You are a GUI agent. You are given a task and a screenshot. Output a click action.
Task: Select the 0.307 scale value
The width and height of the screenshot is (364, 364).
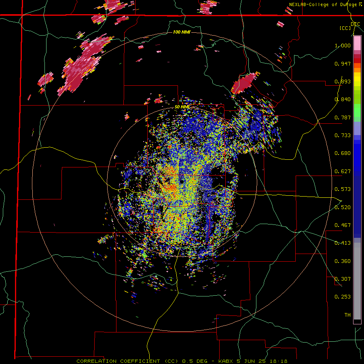[x=343, y=279]
